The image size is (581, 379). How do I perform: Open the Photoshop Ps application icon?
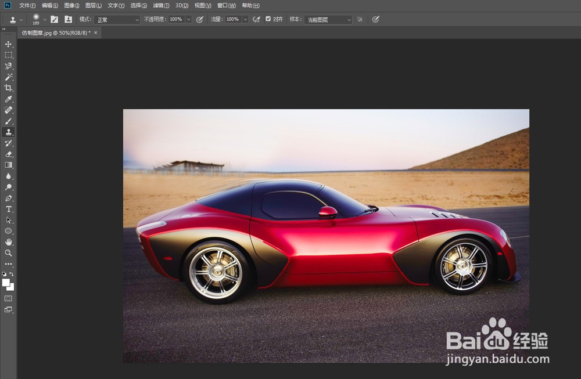(x=8, y=5)
